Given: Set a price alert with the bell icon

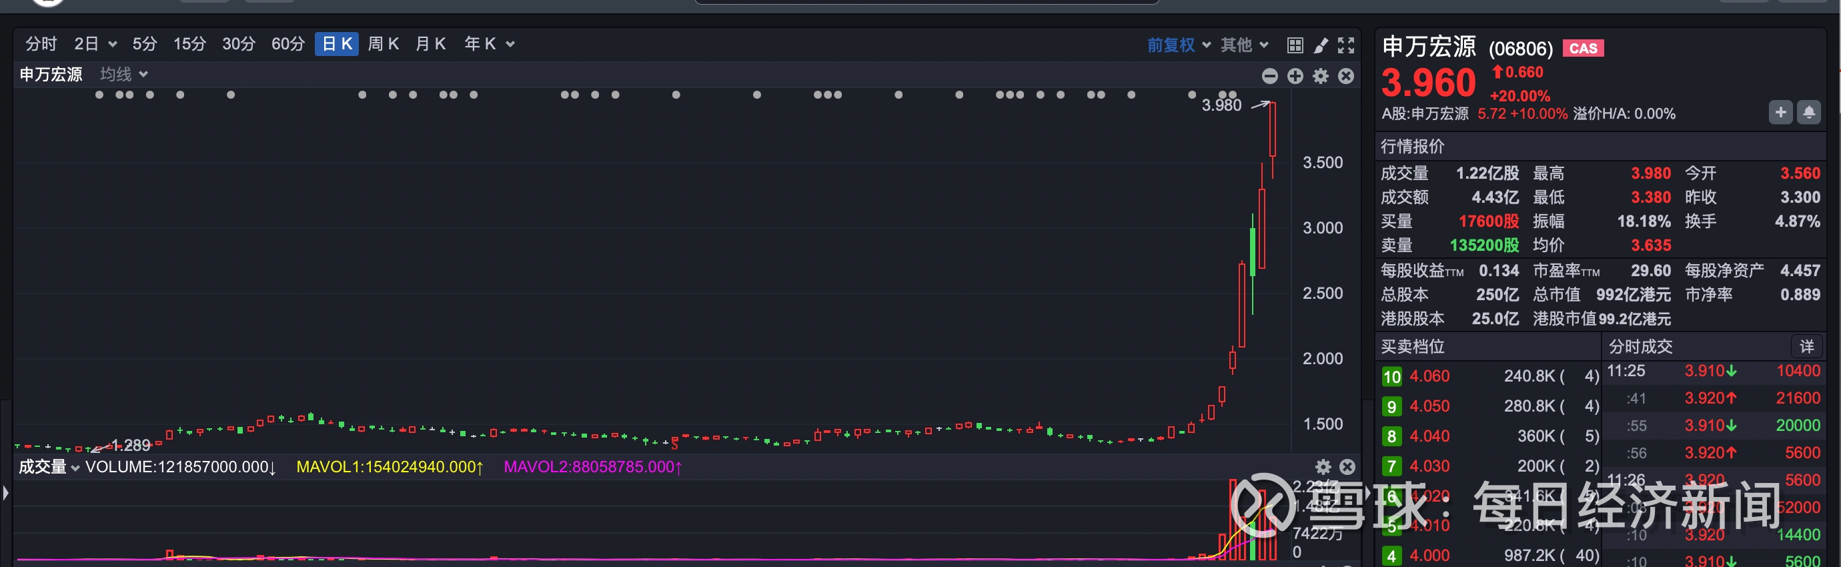Looking at the screenshot, I should point(1809,112).
